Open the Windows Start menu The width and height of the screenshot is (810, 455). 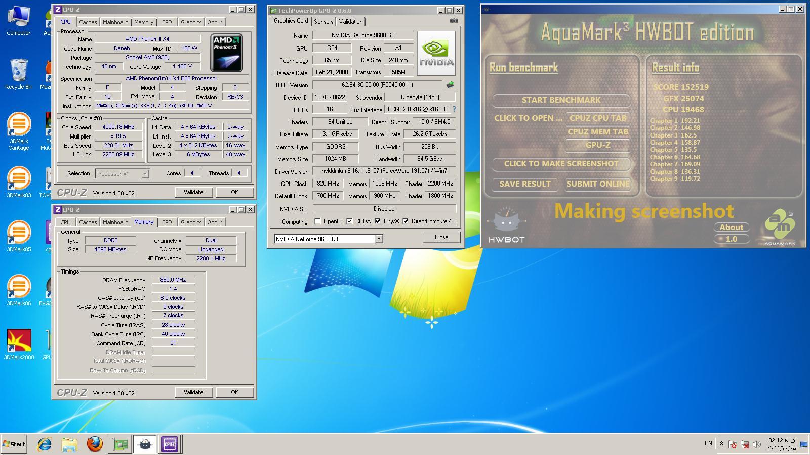(14, 444)
